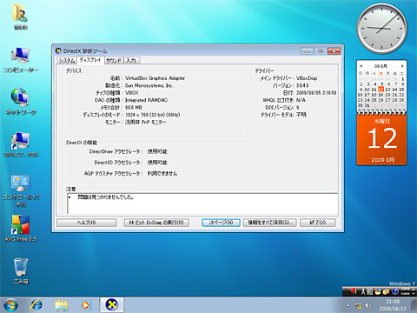Click the DirectX diagnostic taskbar button
Image resolution: width=417 pixels, height=313 pixels.
coord(112,305)
